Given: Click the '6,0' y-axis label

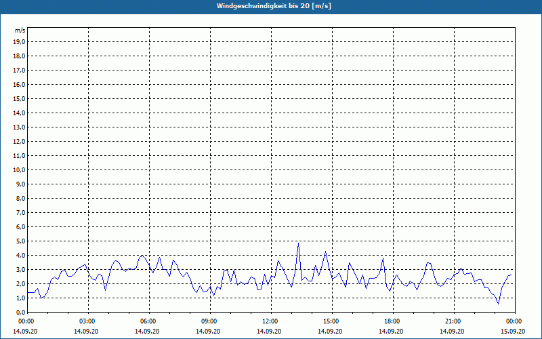Looking at the screenshot, I should [x=21, y=227].
